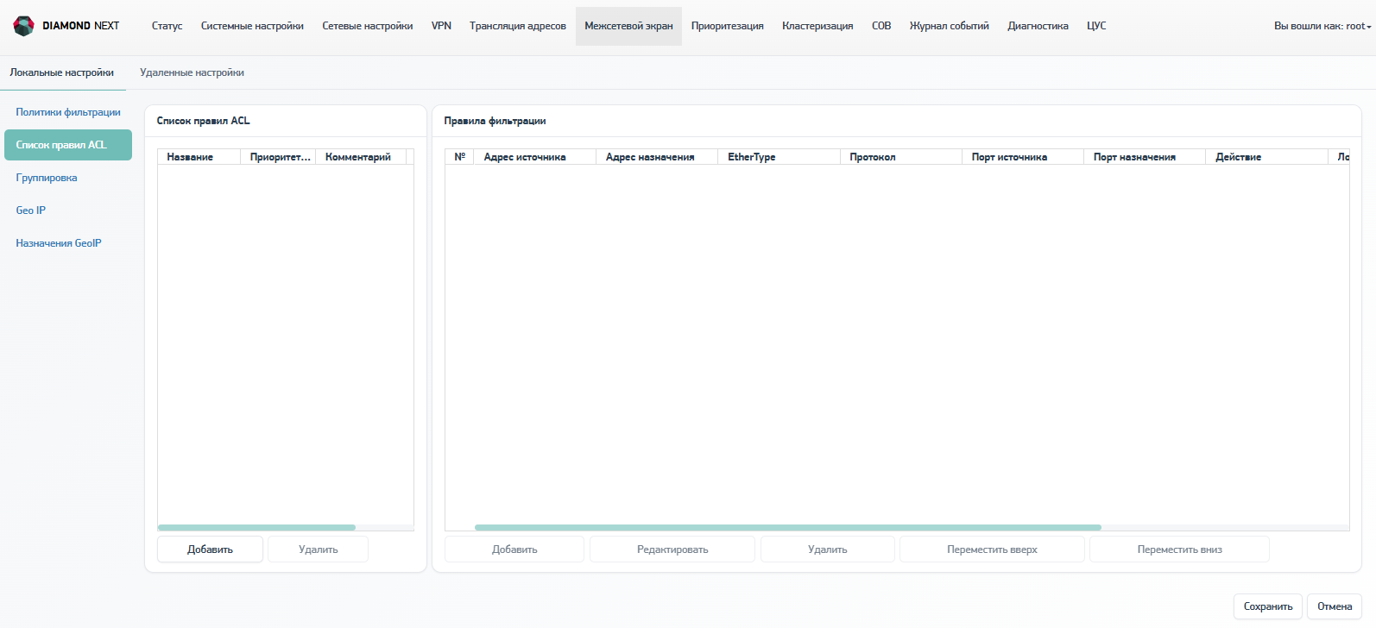The width and height of the screenshot is (1376, 628).
Task: Sort rules by EtherType column
Action: [x=779, y=157]
